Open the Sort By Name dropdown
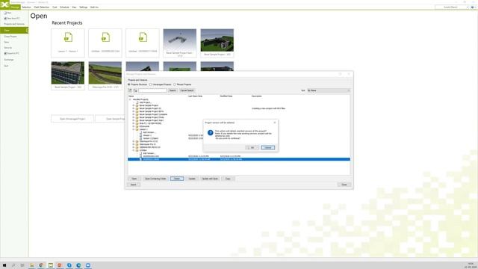The width and height of the screenshot is (478, 269). click(x=329, y=90)
